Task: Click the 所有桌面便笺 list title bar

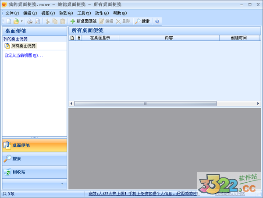Action: click(x=164, y=31)
